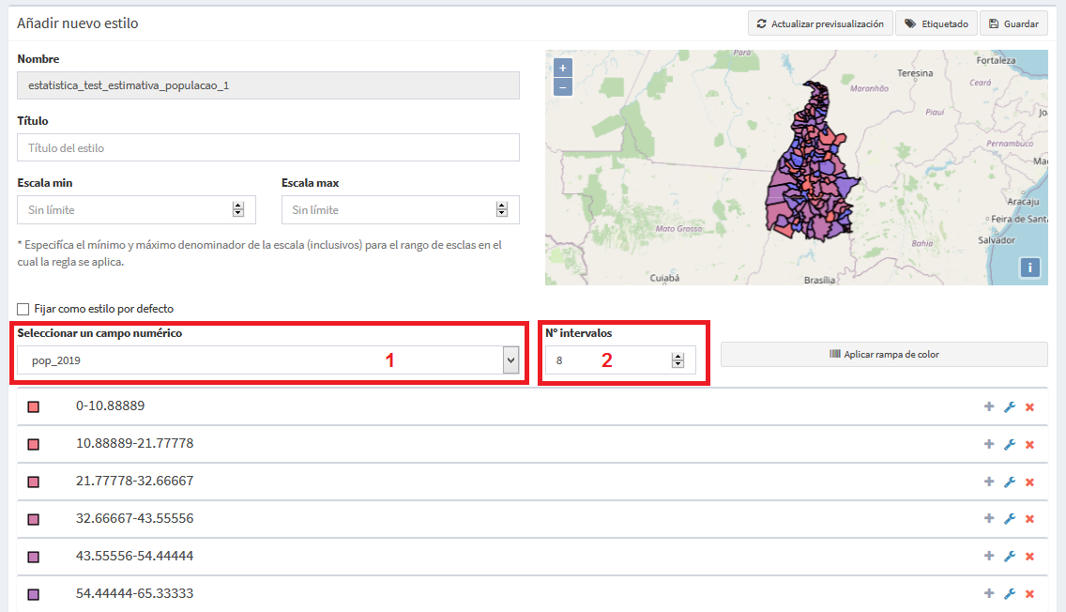1066x612 pixels.
Task: Click color swatch of 0-10.88889 rule
Action: click(x=34, y=406)
